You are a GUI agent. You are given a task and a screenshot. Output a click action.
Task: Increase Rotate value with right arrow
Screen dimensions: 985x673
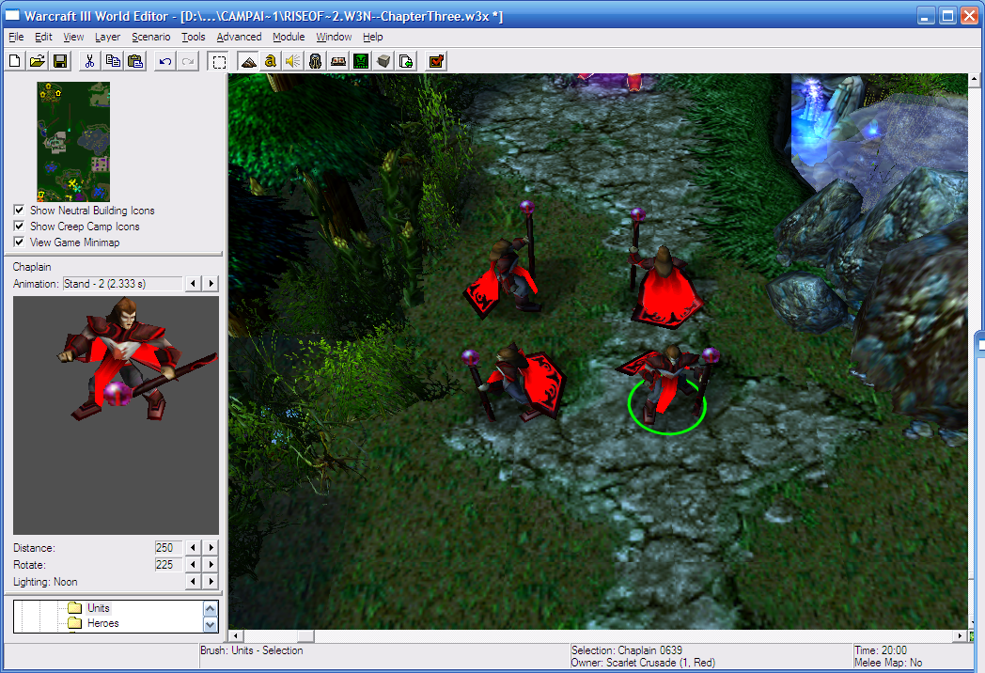211,564
